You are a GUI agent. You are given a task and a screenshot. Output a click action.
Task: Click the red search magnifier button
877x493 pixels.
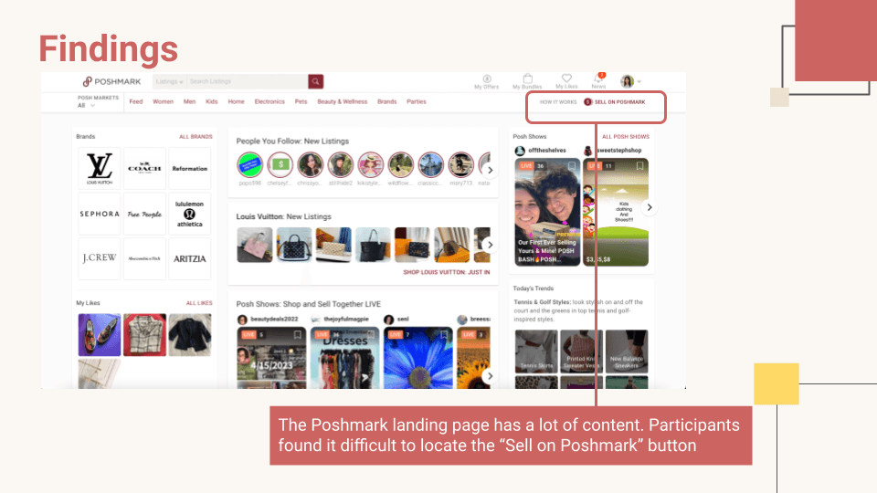[315, 81]
